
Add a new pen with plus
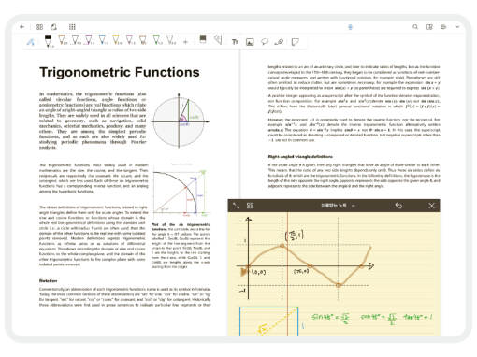point(185,42)
